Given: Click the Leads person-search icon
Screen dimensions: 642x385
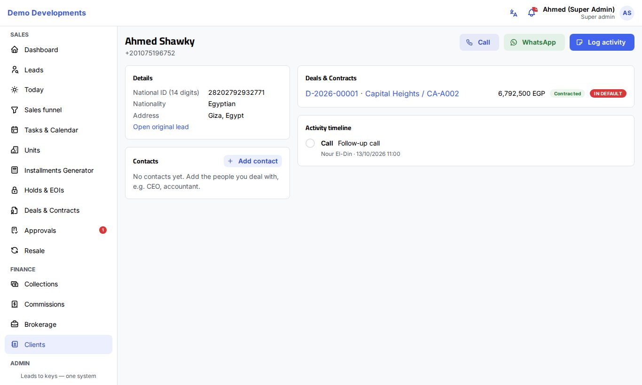Looking at the screenshot, I should 15,70.
